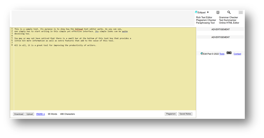Toggle the light/dark mode sun icon

pyautogui.click(x=218, y=12)
